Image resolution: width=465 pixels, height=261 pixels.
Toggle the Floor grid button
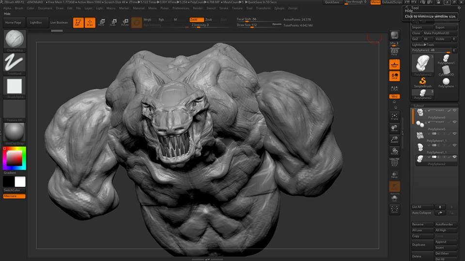point(395,64)
